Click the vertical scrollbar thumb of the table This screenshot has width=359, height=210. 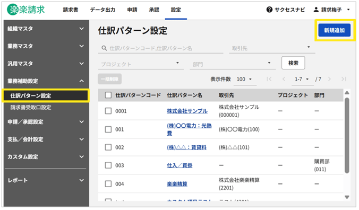click(x=347, y=135)
